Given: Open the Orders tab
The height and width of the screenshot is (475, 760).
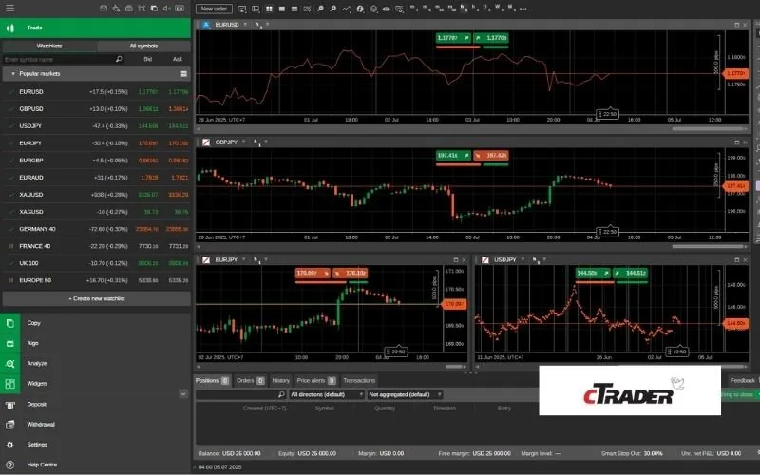Looking at the screenshot, I should [250, 381].
